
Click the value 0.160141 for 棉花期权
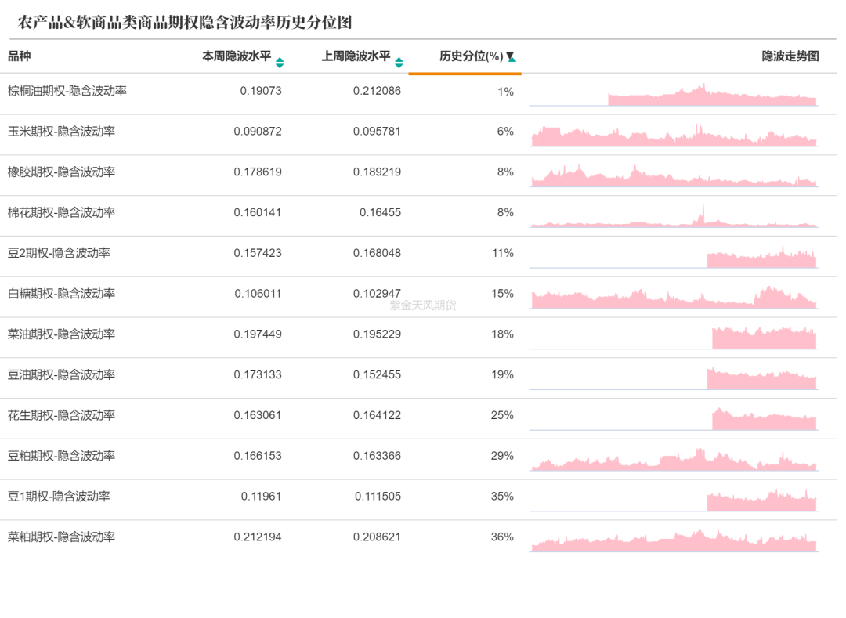click(258, 212)
